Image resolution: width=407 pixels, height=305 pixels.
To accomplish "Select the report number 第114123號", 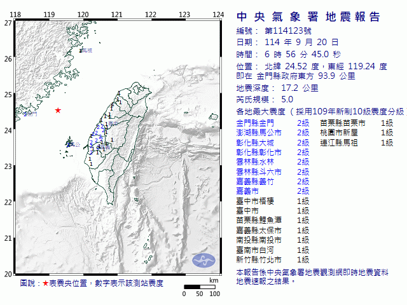I will (289, 30).
